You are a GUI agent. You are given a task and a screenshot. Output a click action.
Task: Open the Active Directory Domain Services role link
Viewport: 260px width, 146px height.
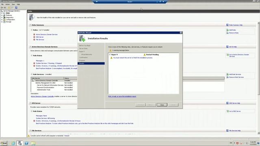click(x=47, y=34)
